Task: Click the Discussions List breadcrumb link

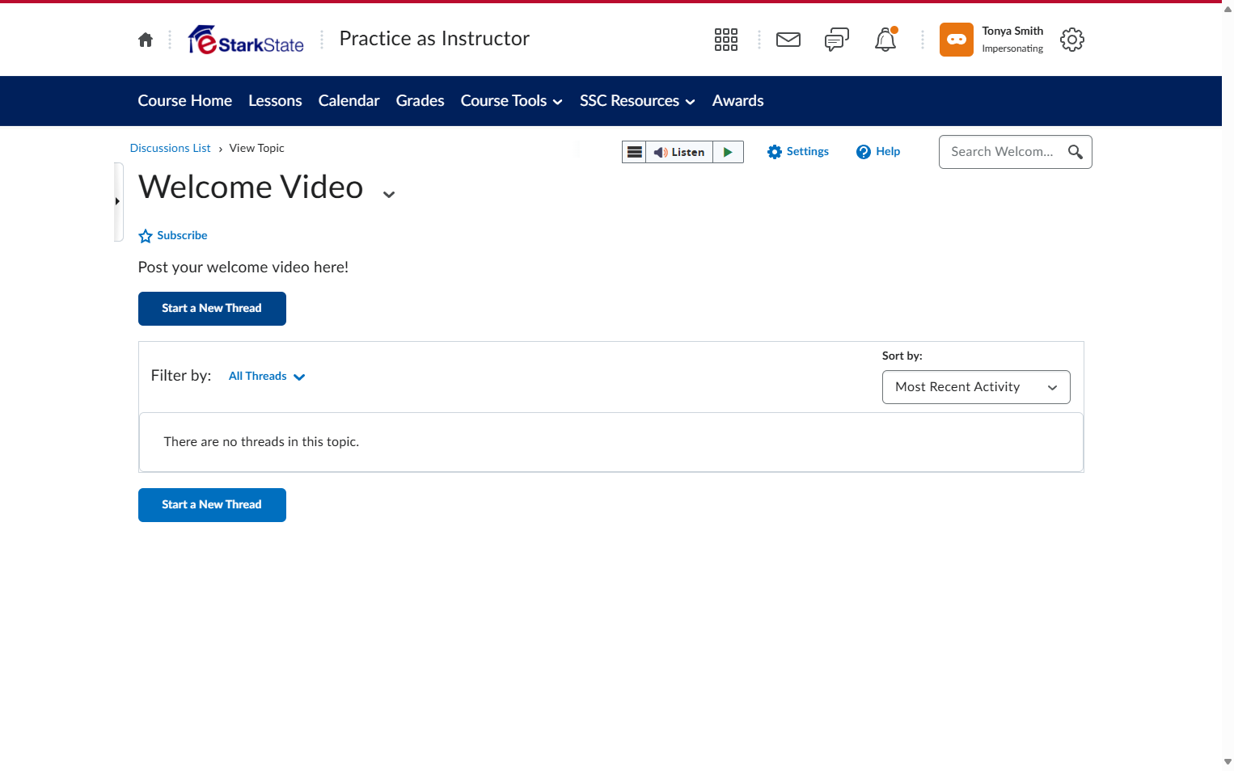Action: pyautogui.click(x=171, y=149)
